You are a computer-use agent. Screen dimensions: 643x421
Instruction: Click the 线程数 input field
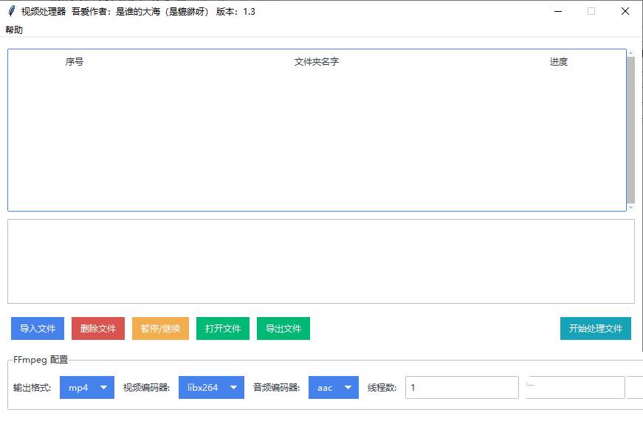click(461, 388)
